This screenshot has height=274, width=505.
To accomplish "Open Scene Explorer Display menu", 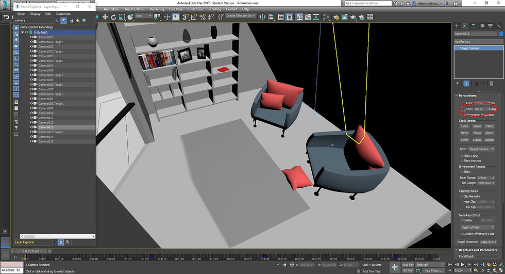I will [36, 14].
